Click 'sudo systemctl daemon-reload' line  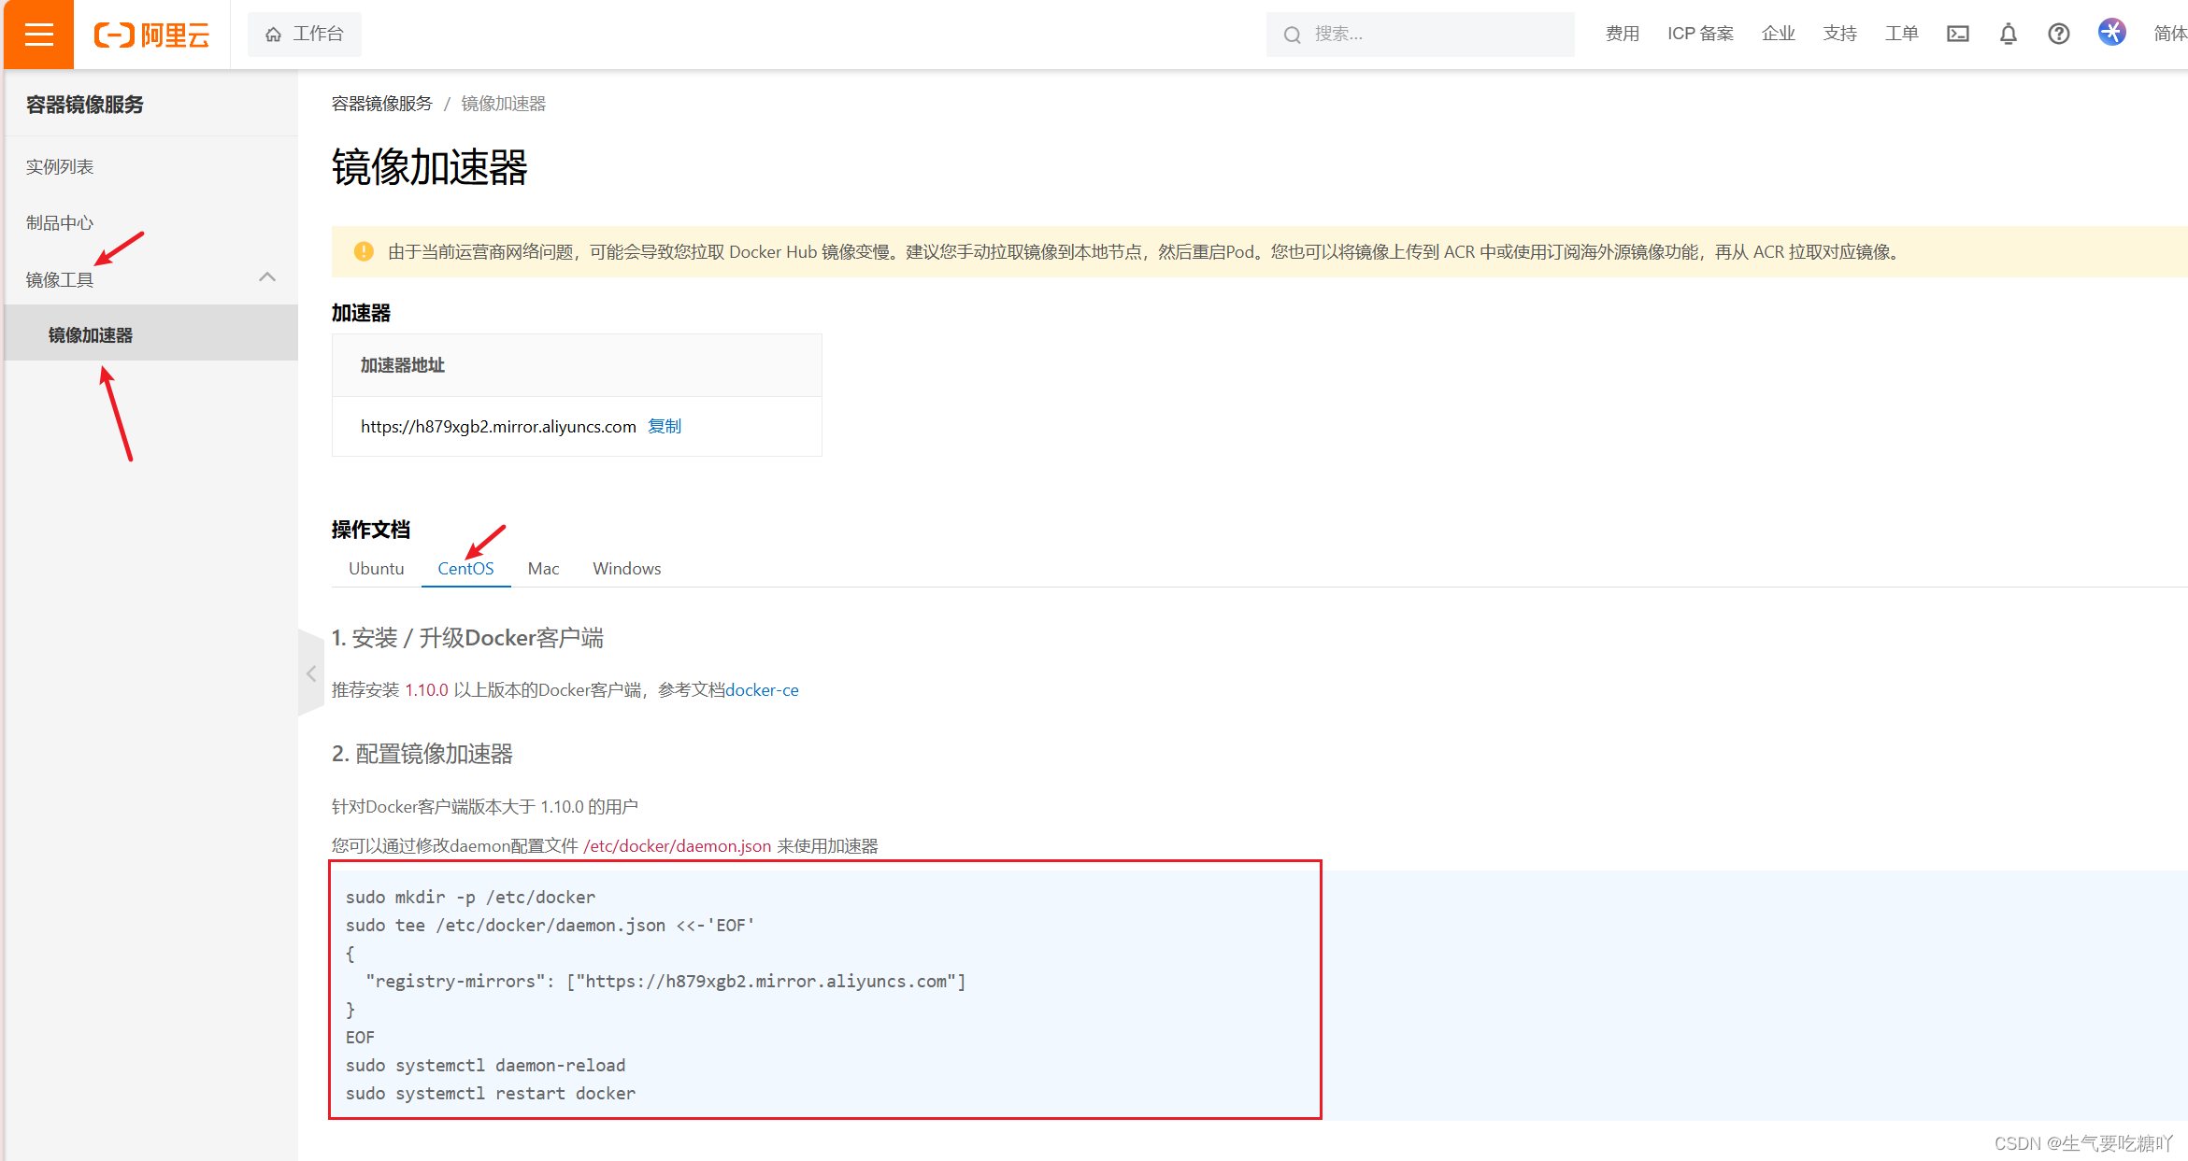click(485, 1066)
